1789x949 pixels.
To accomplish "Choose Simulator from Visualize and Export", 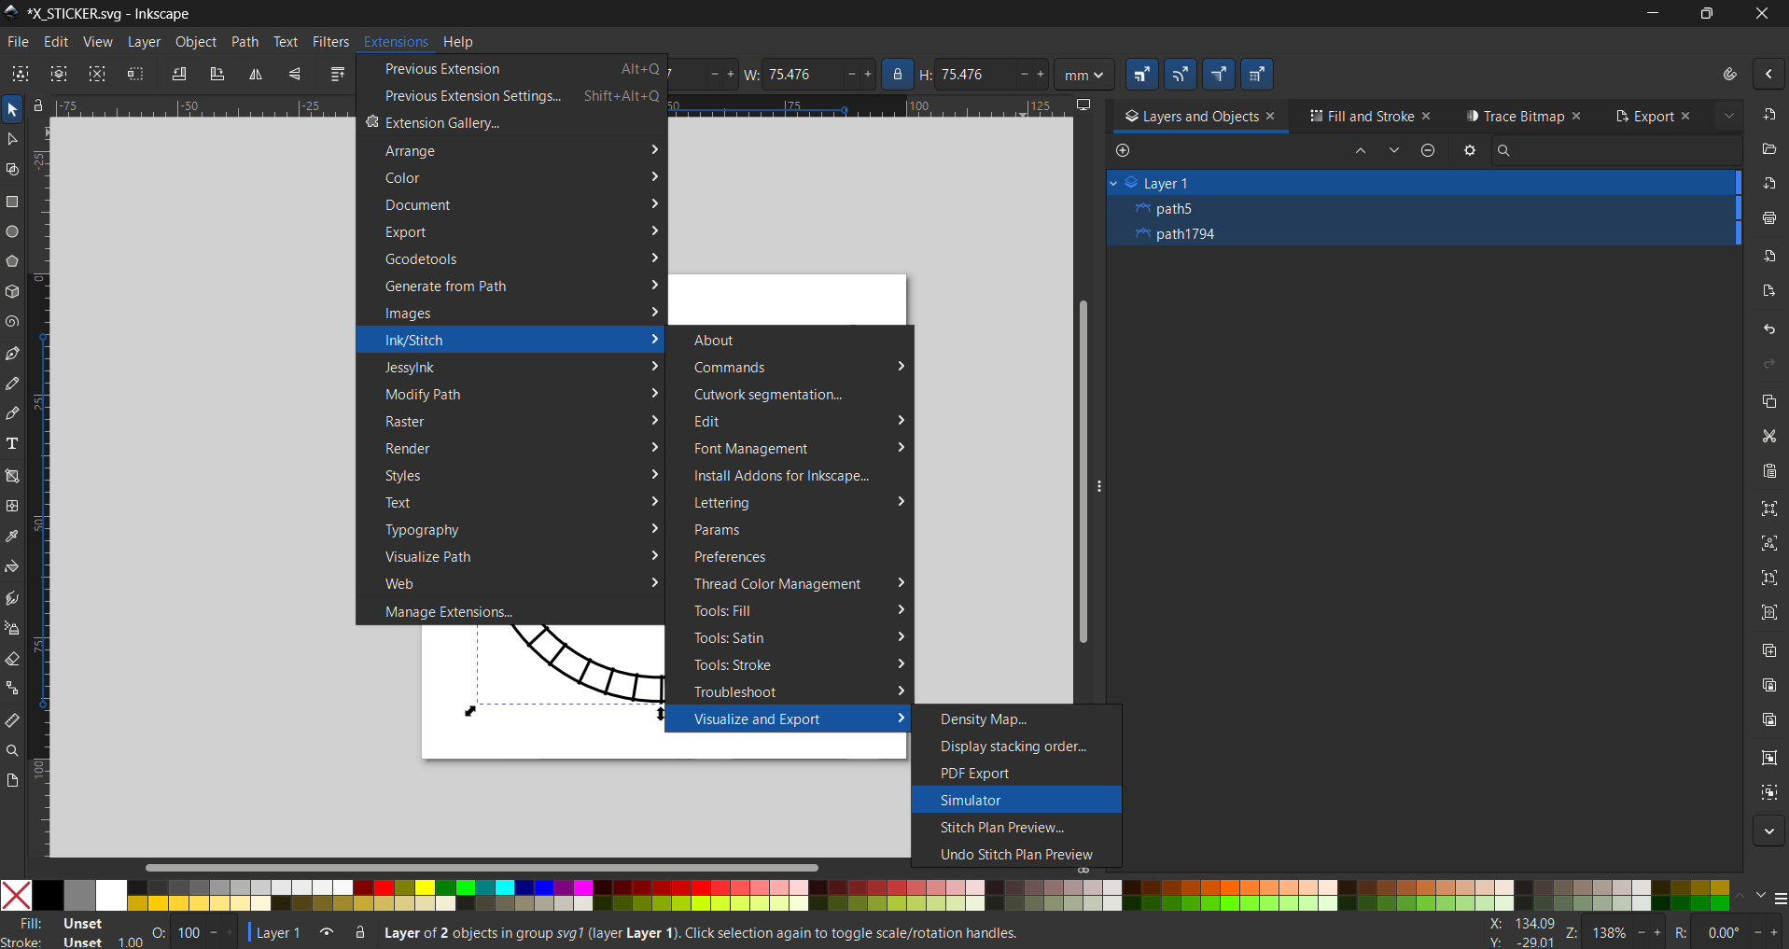I will pos(1016,801).
